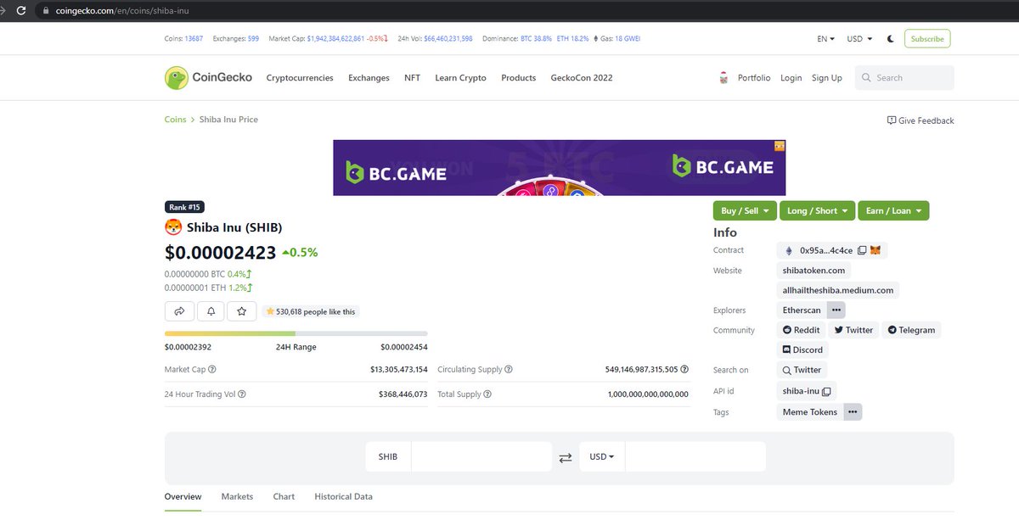1019x520 pixels.
Task: Open the more explorers ellipsis next to Etherscan
Action: (x=836, y=310)
